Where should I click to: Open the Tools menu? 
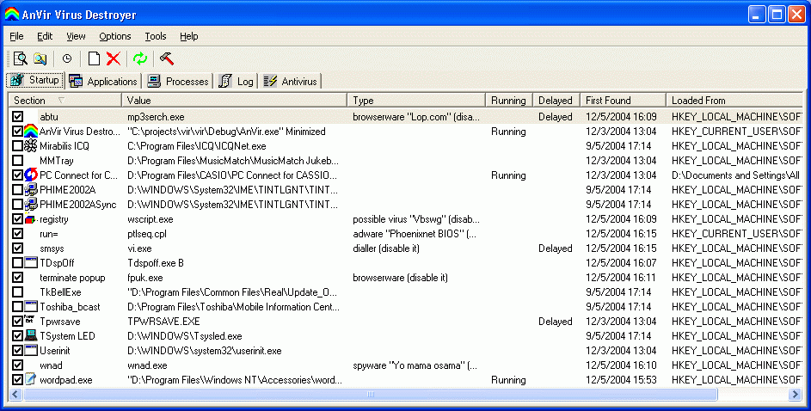155,36
